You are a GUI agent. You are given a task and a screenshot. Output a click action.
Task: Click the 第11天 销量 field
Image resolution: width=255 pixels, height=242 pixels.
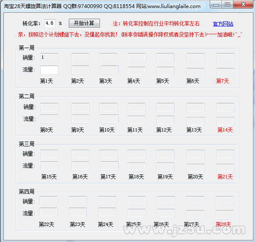pyautogui.click(x=137, y=108)
